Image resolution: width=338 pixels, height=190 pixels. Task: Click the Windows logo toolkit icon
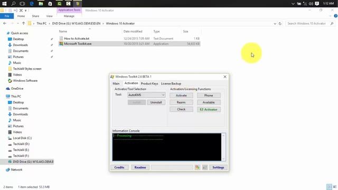point(197,167)
